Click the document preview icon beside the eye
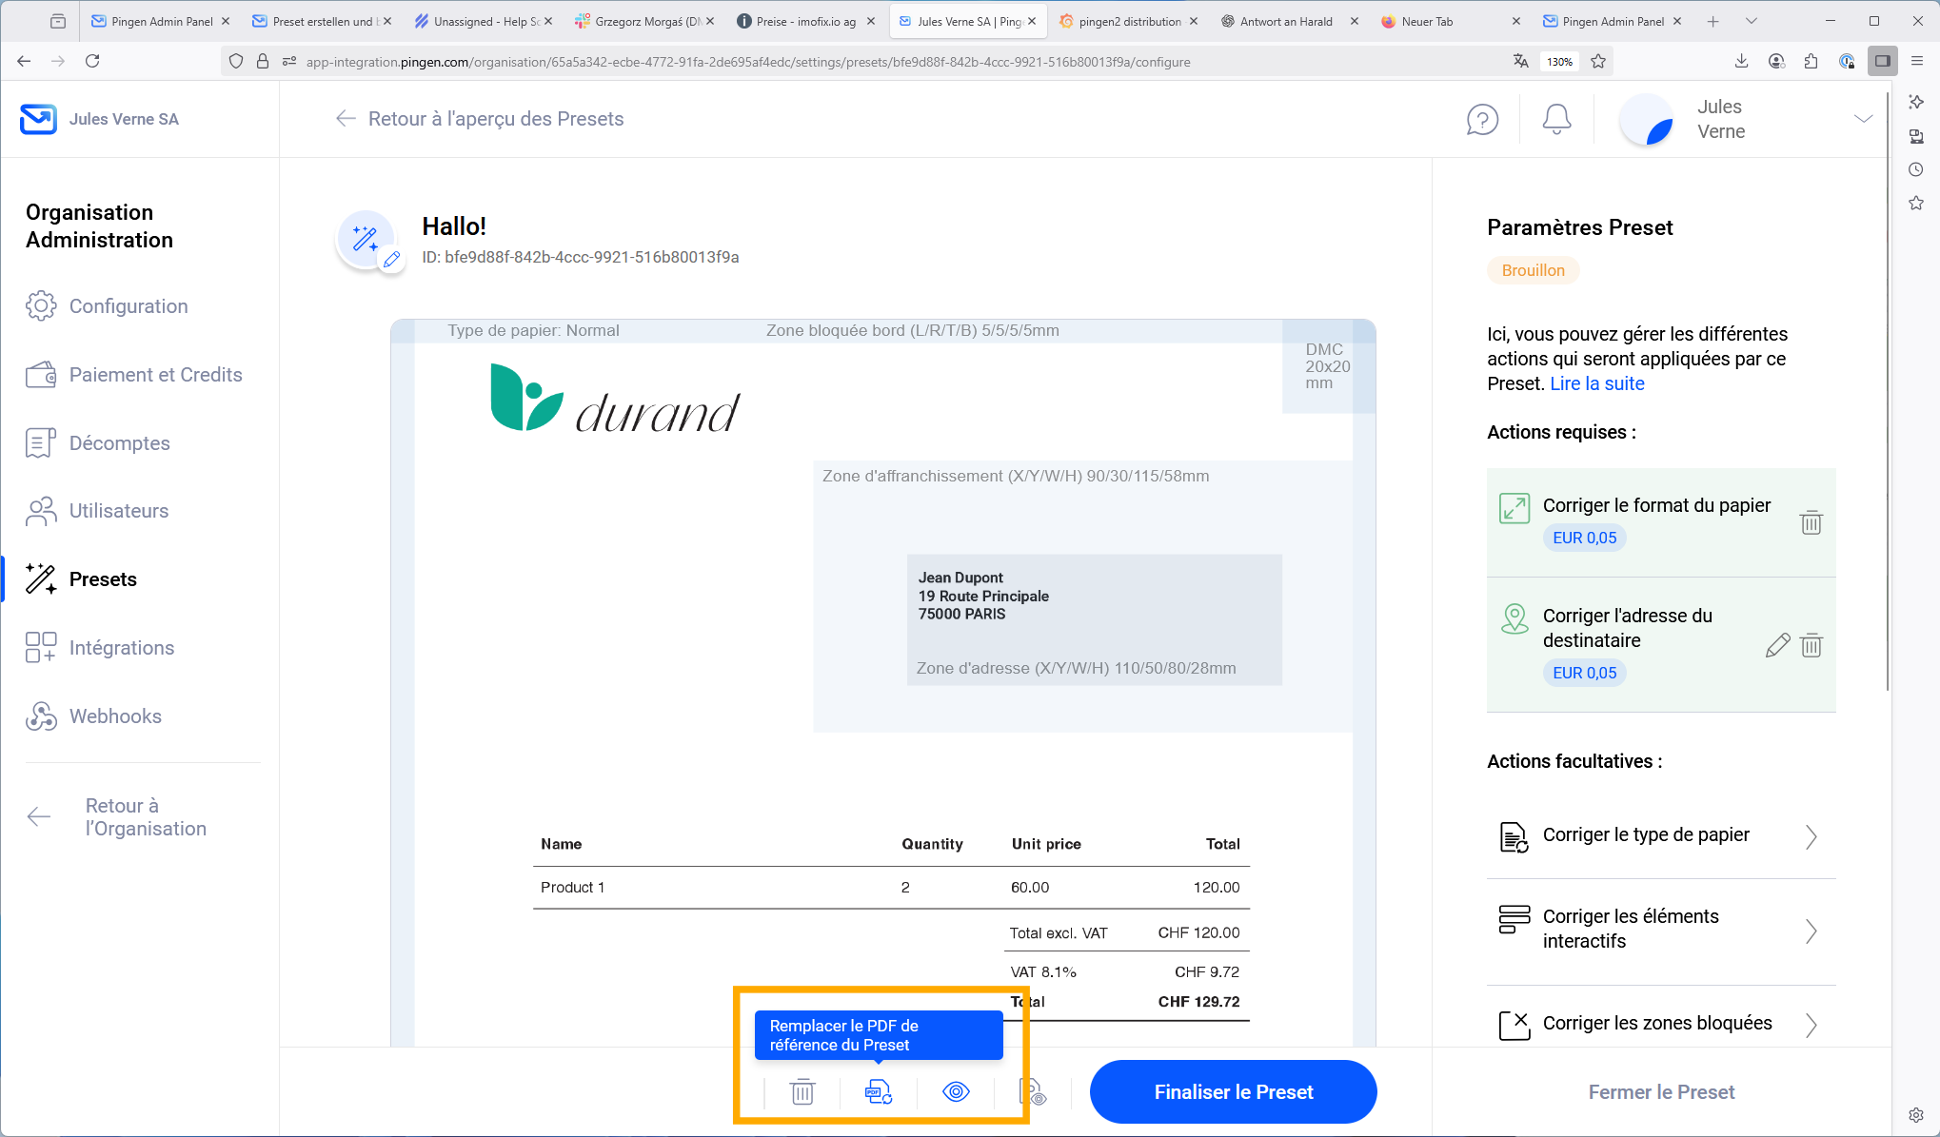 [1032, 1091]
